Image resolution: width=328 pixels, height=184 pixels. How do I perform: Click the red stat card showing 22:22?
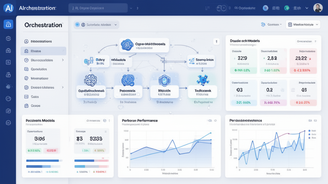pyautogui.click(x=303, y=61)
